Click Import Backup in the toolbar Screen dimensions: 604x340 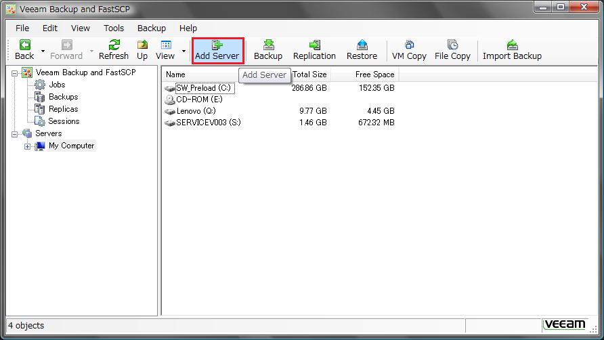point(512,50)
